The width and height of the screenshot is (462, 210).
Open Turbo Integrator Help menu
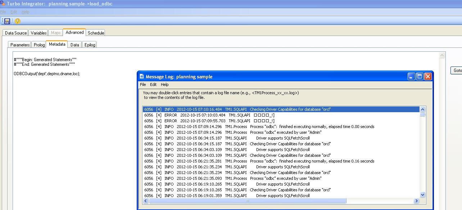tap(25, 12)
